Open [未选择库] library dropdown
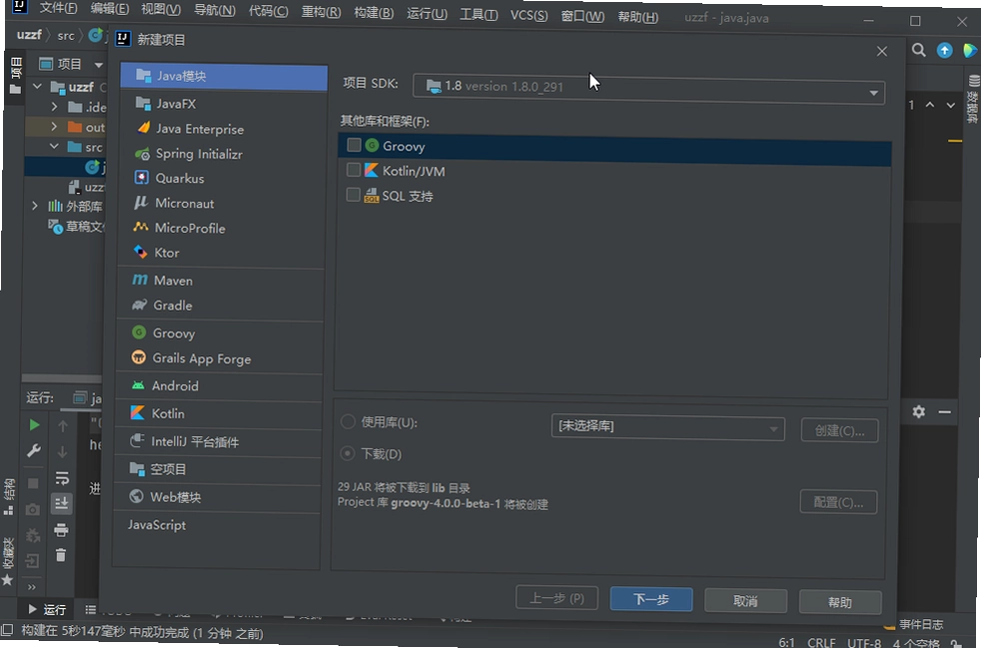This screenshot has height=648, width=981. click(667, 427)
